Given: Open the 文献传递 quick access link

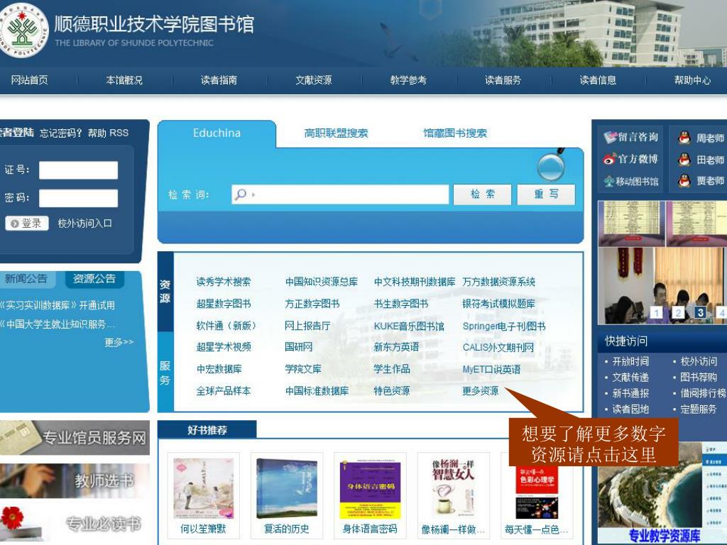Looking at the screenshot, I should pyautogui.click(x=630, y=378).
